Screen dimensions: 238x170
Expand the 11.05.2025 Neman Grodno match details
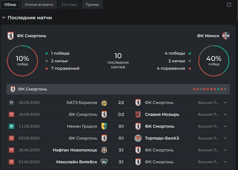(x=225, y=126)
